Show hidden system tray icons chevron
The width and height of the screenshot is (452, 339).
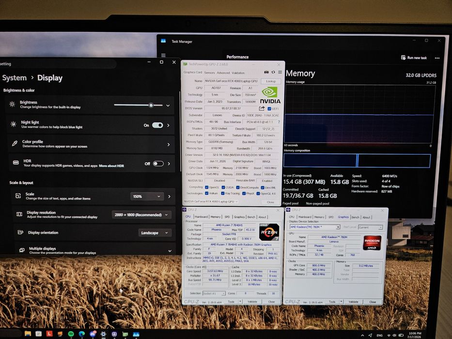[362, 335]
